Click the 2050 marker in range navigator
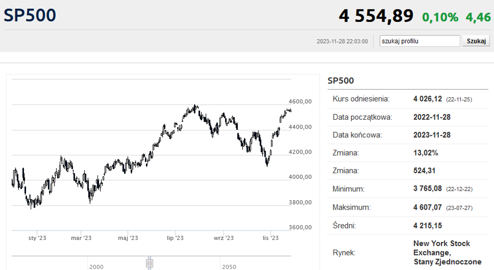 pyautogui.click(x=229, y=267)
